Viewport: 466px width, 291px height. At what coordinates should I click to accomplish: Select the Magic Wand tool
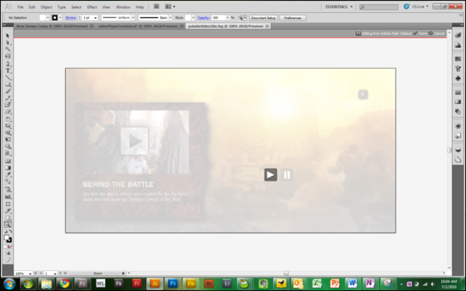8,49
